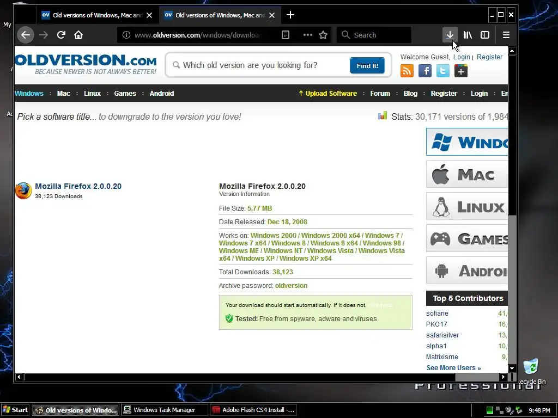558x418 pixels.
Task: Open the Games nav menu item
Action: 125,94
